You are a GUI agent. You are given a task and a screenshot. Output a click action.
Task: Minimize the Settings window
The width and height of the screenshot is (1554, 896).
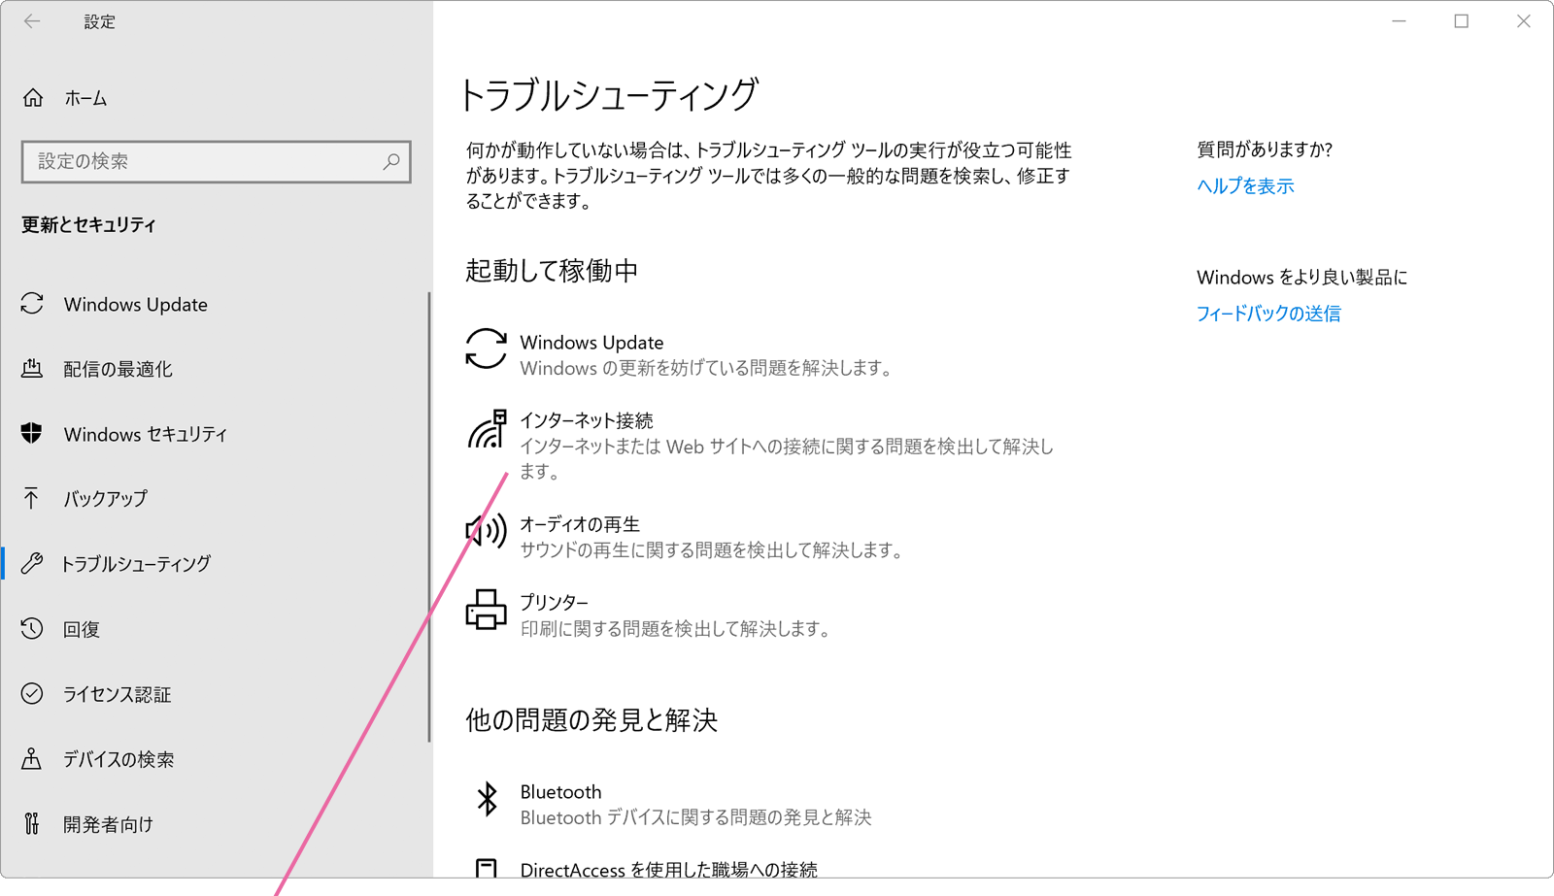(x=1399, y=21)
